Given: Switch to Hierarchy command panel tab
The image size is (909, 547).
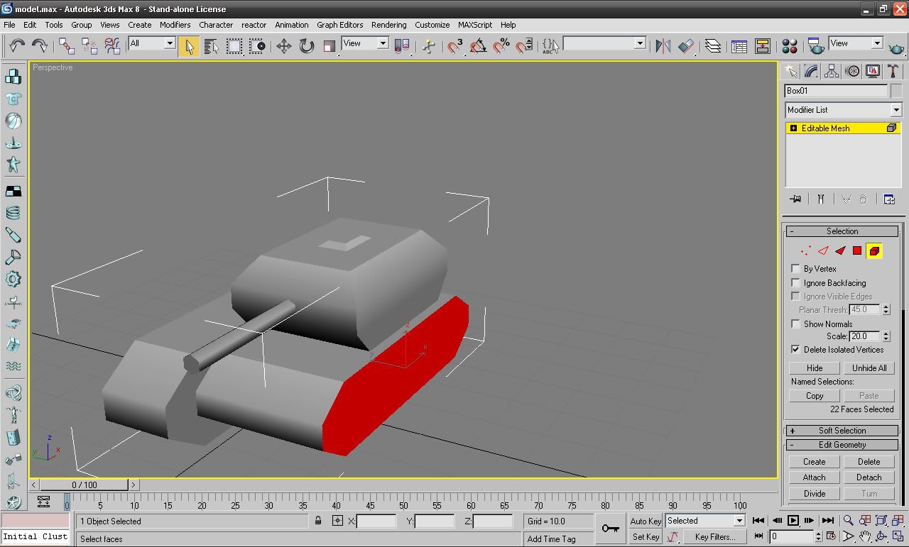Looking at the screenshot, I should coord(832,71).
